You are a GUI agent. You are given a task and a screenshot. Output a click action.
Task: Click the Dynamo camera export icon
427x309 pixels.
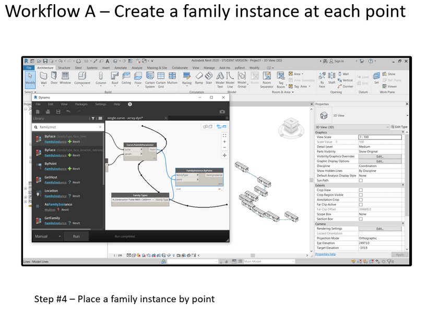(222, 112)
